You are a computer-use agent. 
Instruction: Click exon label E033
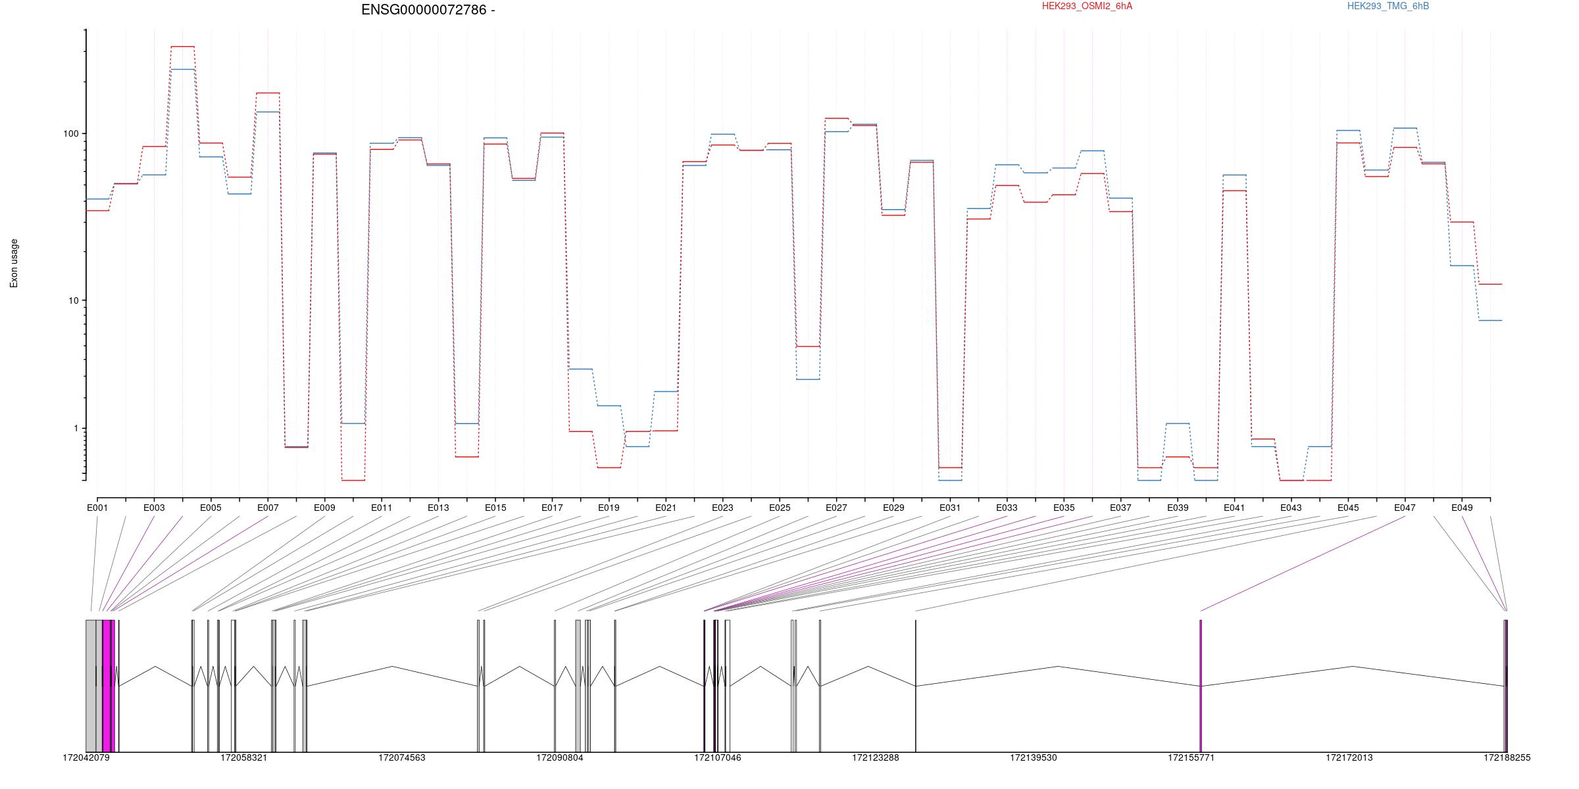1007,508
